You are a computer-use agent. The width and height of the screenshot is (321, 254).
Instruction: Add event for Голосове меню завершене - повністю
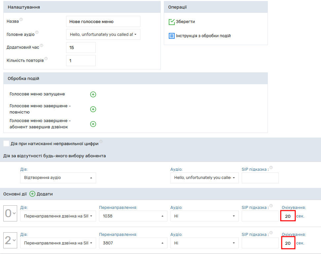click(93, 109)
